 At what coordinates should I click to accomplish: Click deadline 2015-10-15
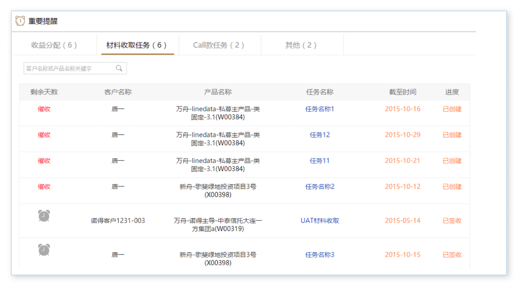[x=403, y=255]
